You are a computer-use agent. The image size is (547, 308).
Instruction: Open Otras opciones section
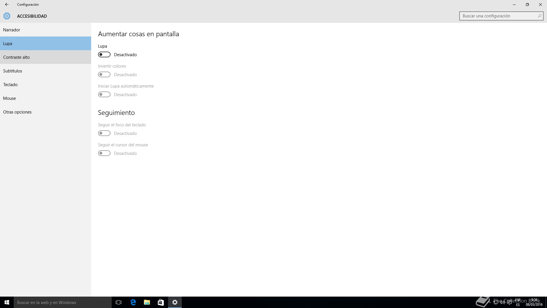pyautogui.click(x=46, y=112)
